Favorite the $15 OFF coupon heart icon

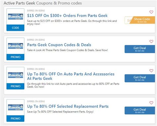pyautogui.click(x=151, y=12)
